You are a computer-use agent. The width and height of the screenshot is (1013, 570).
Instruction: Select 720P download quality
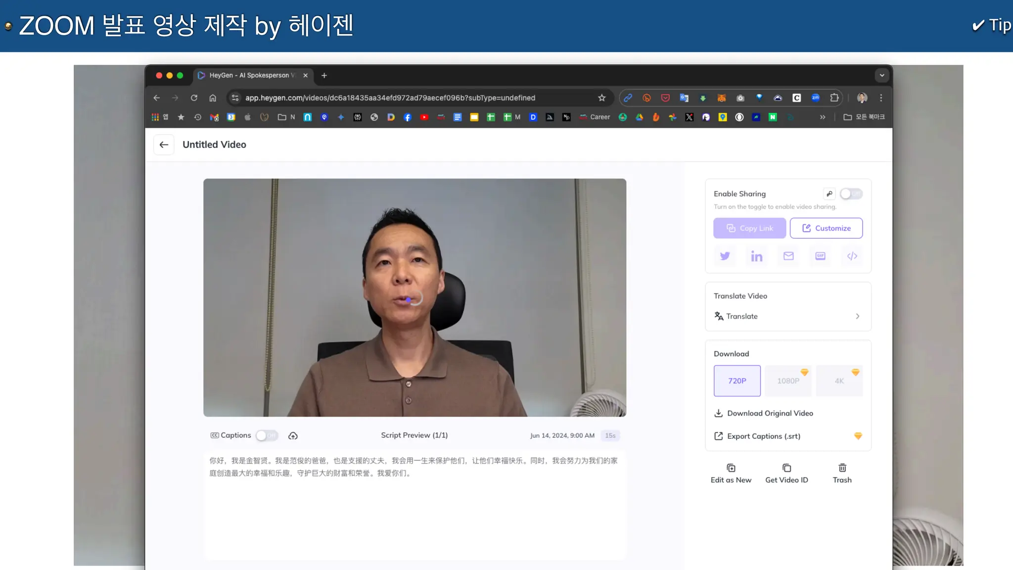[x=737, y=380]
